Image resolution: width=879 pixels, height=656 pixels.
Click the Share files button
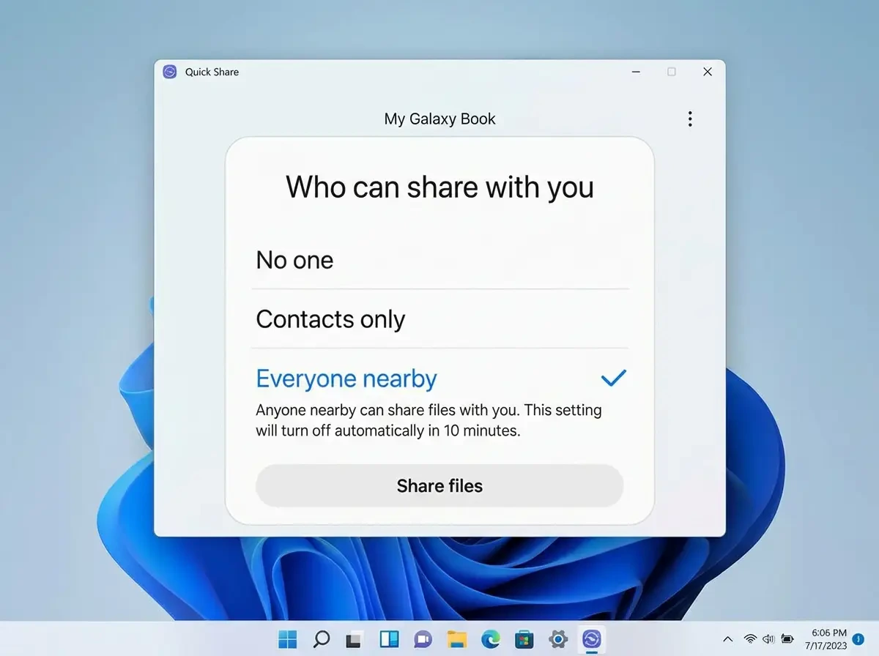pyautogui.click(x=439, y=485)
